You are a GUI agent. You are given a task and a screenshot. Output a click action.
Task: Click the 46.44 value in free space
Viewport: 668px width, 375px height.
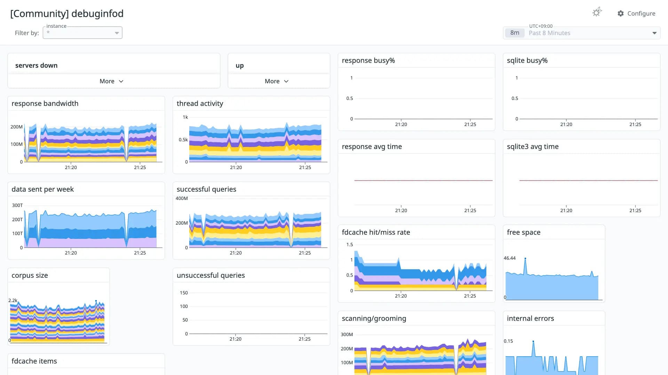pos(509,258)
